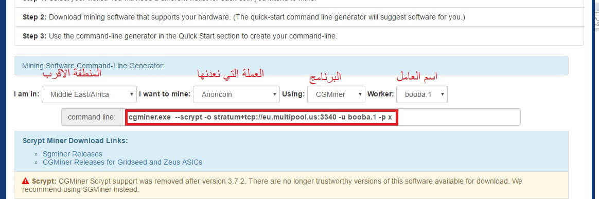Open the mining software dropdown showing CGMiner

point(336,94)
